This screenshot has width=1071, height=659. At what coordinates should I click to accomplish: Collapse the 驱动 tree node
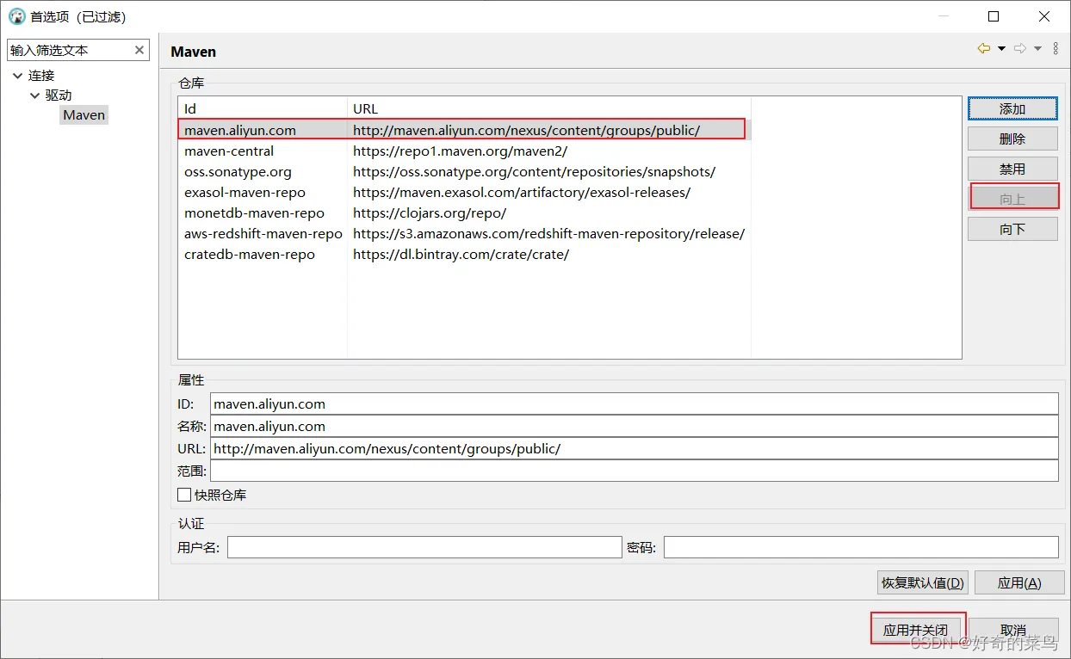(34, 95)
